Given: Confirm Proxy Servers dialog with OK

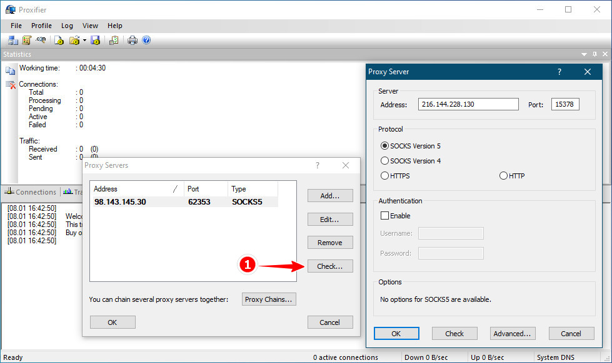Looking at the screenshot, I should coord(113,322).
